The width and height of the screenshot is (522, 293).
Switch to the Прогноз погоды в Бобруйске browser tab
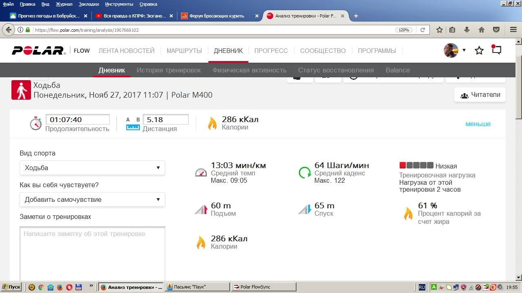[49, 16]
